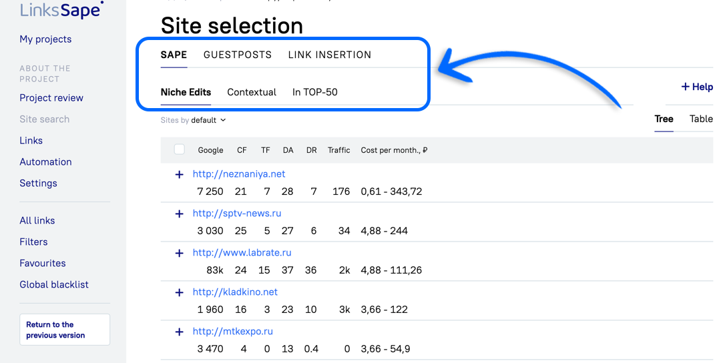725x363 pixels.
Task: Switch to the LINK INSERTION tab
Action: [330, 55]
